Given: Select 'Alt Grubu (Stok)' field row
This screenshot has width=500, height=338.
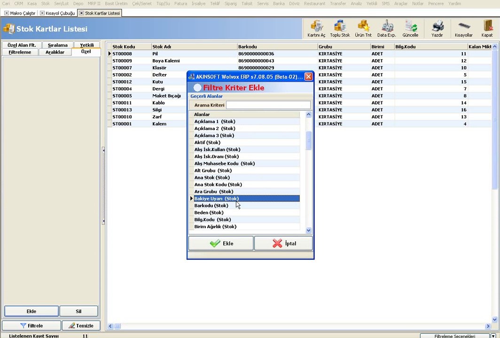Looking at the screenshot, I should tap(247, 170).
